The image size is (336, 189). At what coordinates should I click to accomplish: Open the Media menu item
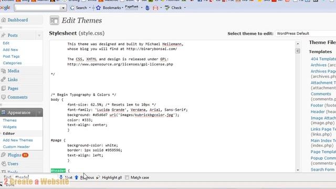(x=13, y=71)
